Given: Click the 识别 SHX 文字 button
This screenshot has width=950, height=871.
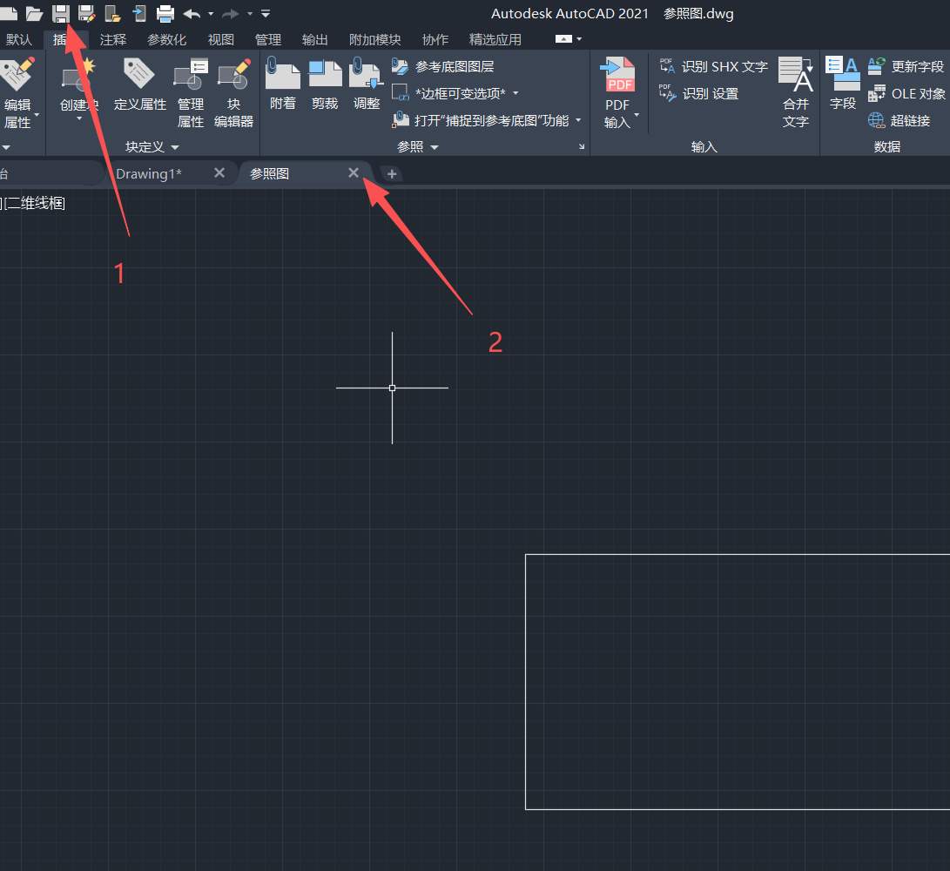Looking at the screenshot, I should tap(714, 66).
